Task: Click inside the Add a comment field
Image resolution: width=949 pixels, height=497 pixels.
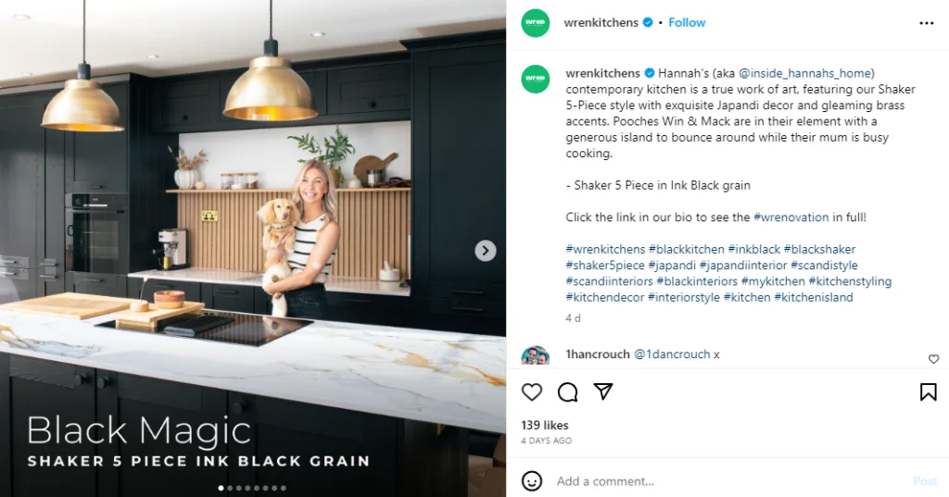Action: (731, 481)
